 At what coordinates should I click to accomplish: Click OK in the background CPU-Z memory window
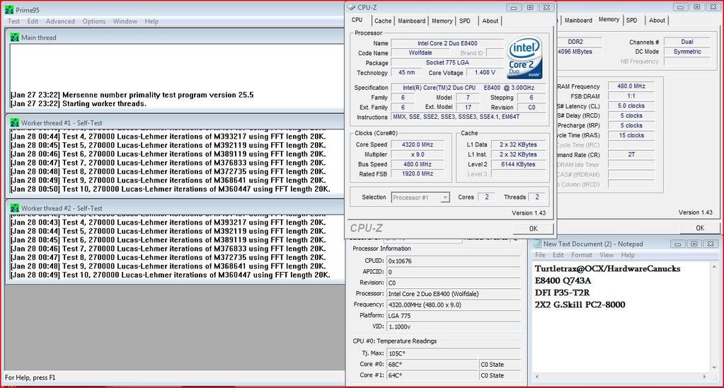pos(699,228)
